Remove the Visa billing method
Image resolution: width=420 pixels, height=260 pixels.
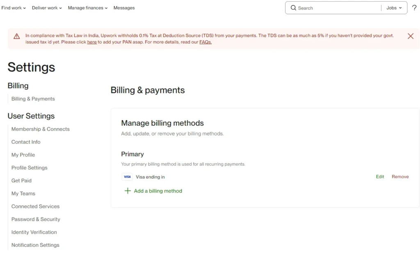click(x=400, y=177)
